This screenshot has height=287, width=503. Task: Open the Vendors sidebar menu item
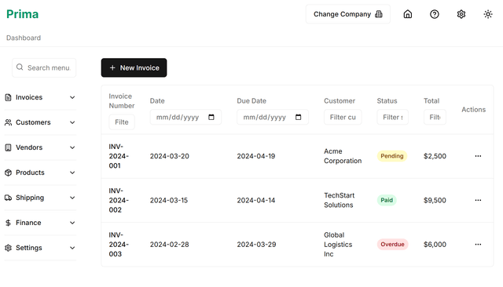(40, 147)
